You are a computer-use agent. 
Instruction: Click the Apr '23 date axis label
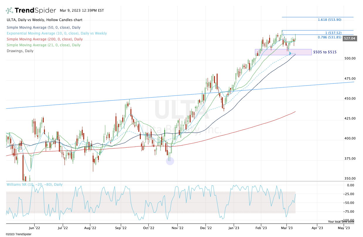(x=317, y=227)
